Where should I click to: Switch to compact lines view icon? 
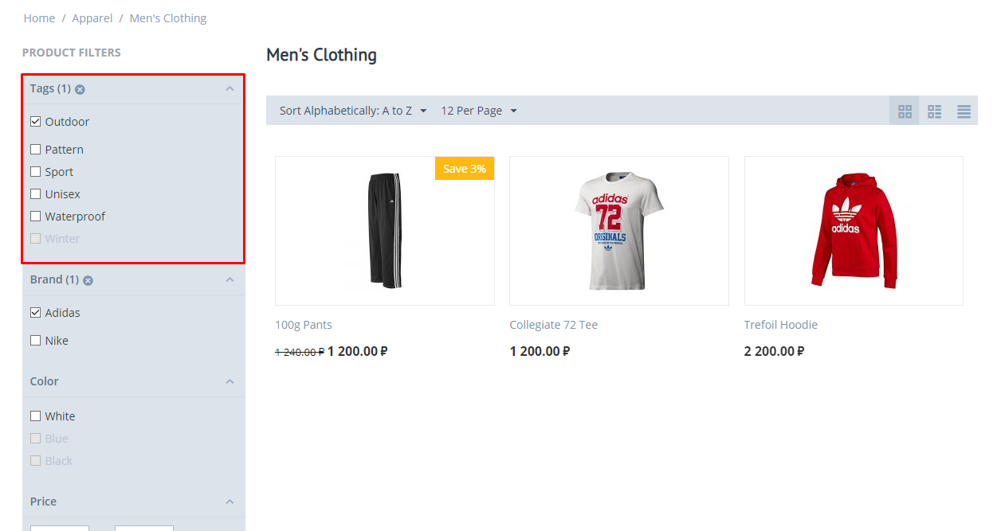964,111
